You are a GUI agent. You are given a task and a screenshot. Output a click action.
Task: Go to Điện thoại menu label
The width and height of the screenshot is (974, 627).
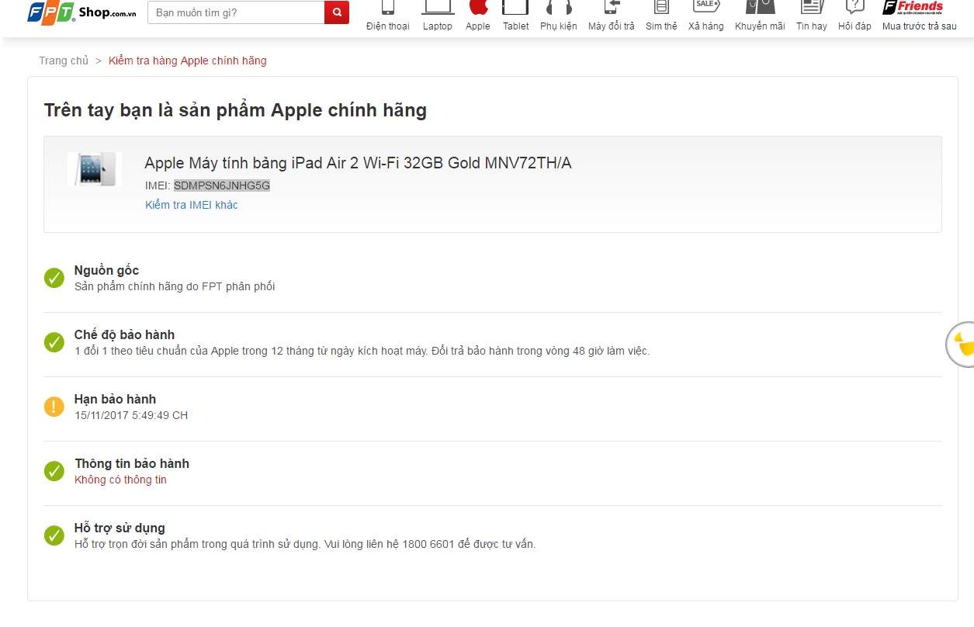tap(388, 26)
